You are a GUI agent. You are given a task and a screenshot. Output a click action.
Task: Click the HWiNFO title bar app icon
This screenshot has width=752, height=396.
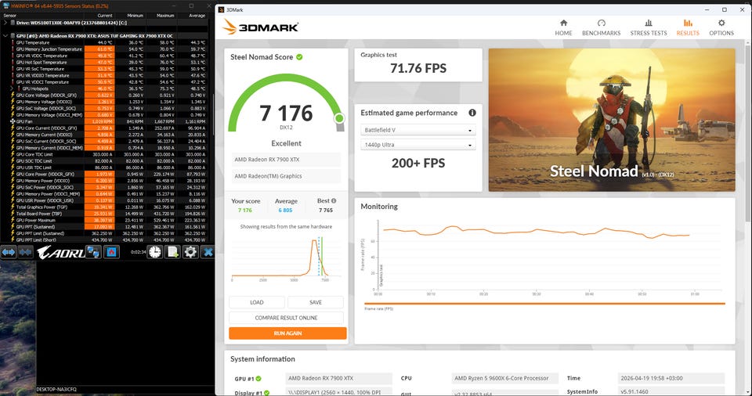5,5
